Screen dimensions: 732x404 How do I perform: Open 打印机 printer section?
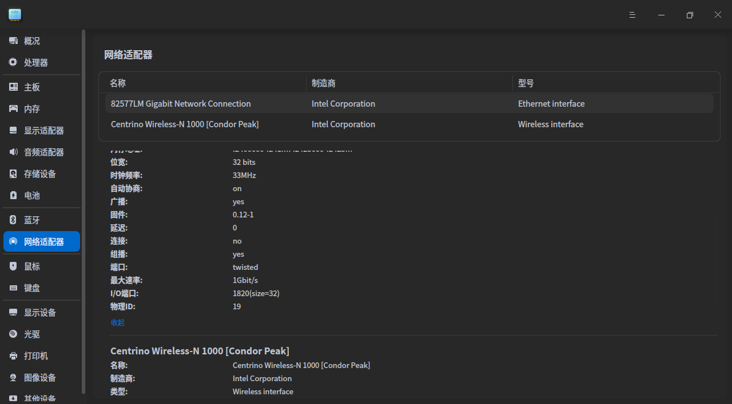point(35,356)
